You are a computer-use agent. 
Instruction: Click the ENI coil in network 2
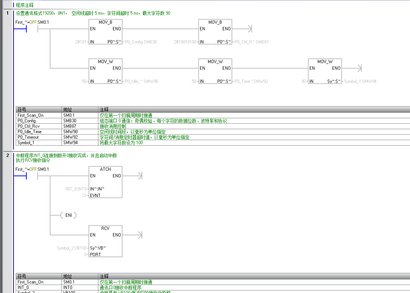(x=68, y=215)
